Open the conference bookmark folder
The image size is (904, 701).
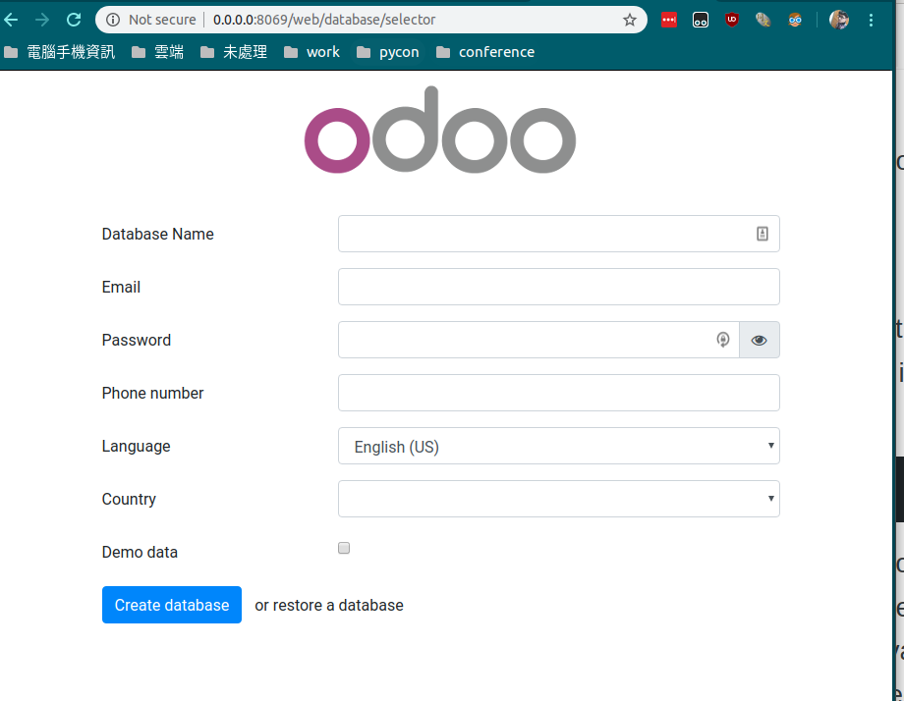[x=485, y=52]
